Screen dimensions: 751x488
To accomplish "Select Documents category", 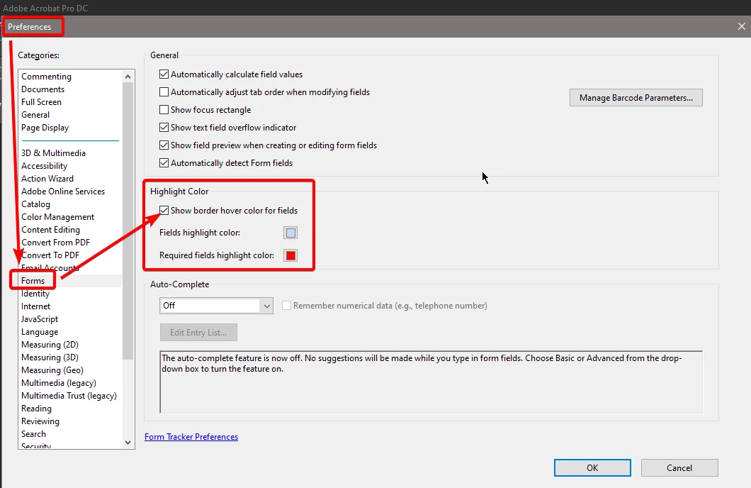I will (43, 89).
